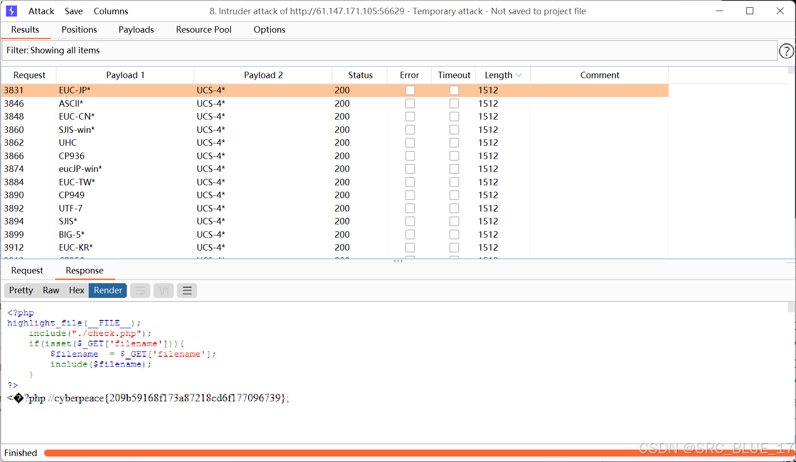Screen dimensions: 796x462
Task: Toggle the response line-wrap icon
Action: coord(140,291)
